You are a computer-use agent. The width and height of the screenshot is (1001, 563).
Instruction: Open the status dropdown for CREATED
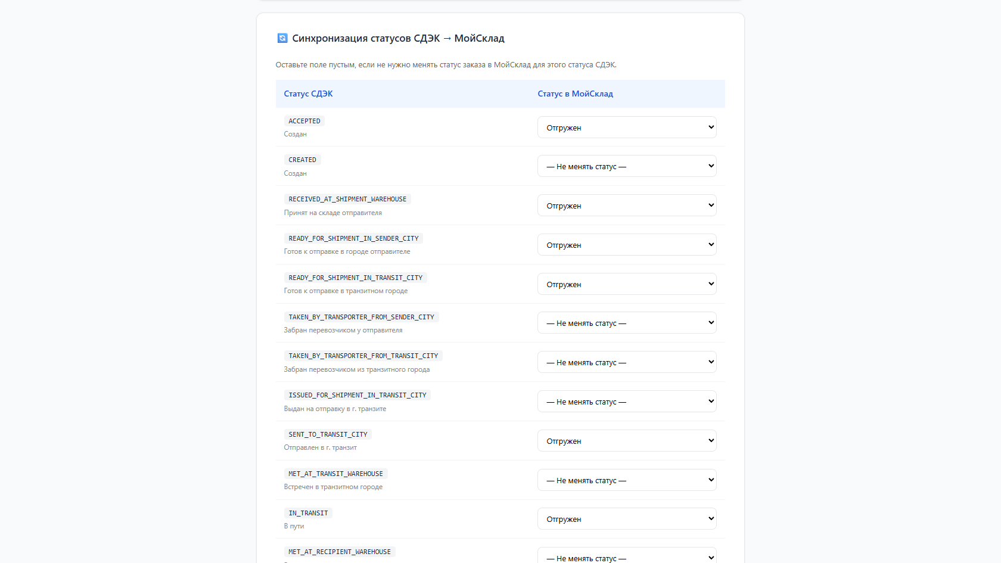pyautogui.click(x=627, y=166)
